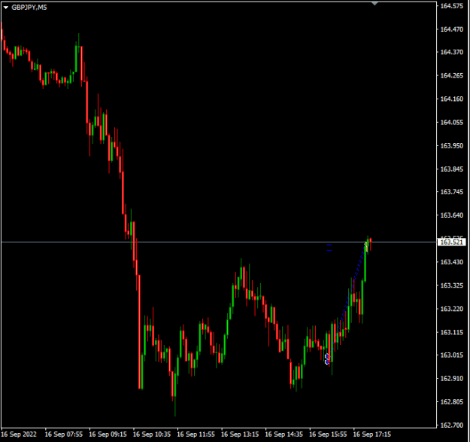Screen dimensions: 470x442
Task: Click the 162.805 price scale label
Action: (451, 402)
